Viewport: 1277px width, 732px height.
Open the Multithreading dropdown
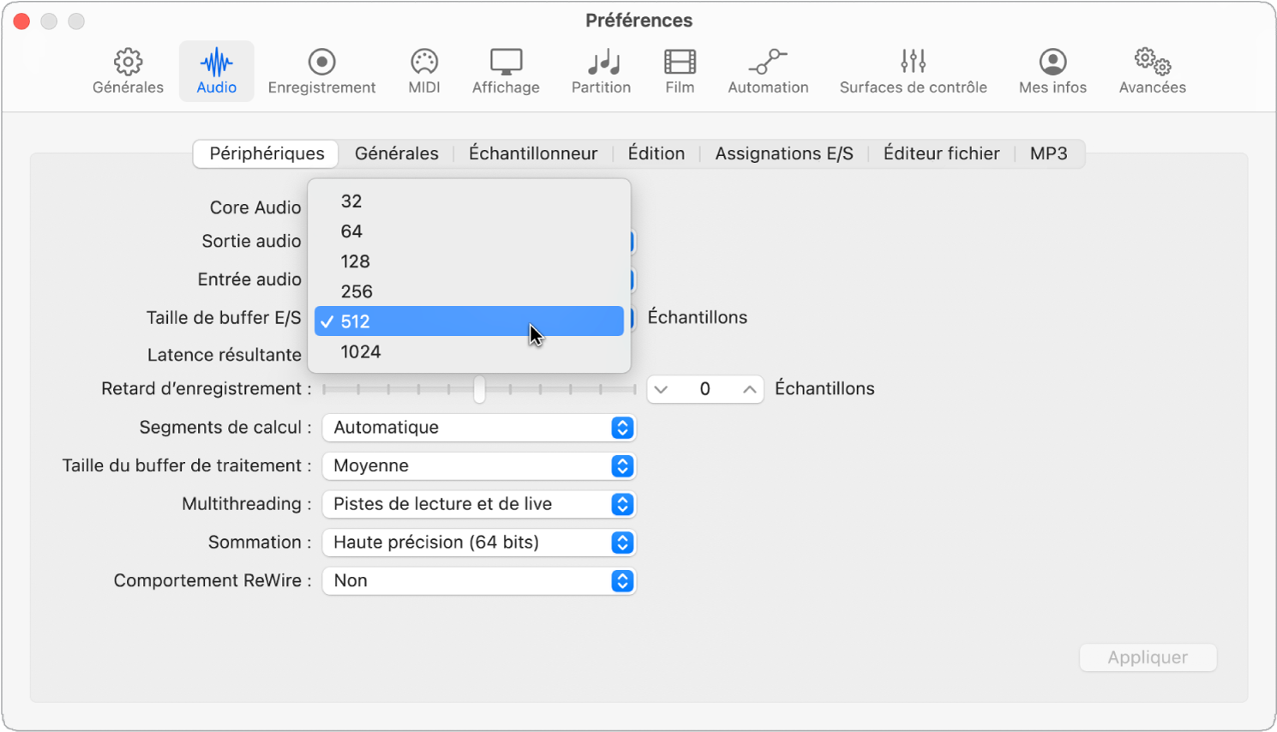pos(479,504)
